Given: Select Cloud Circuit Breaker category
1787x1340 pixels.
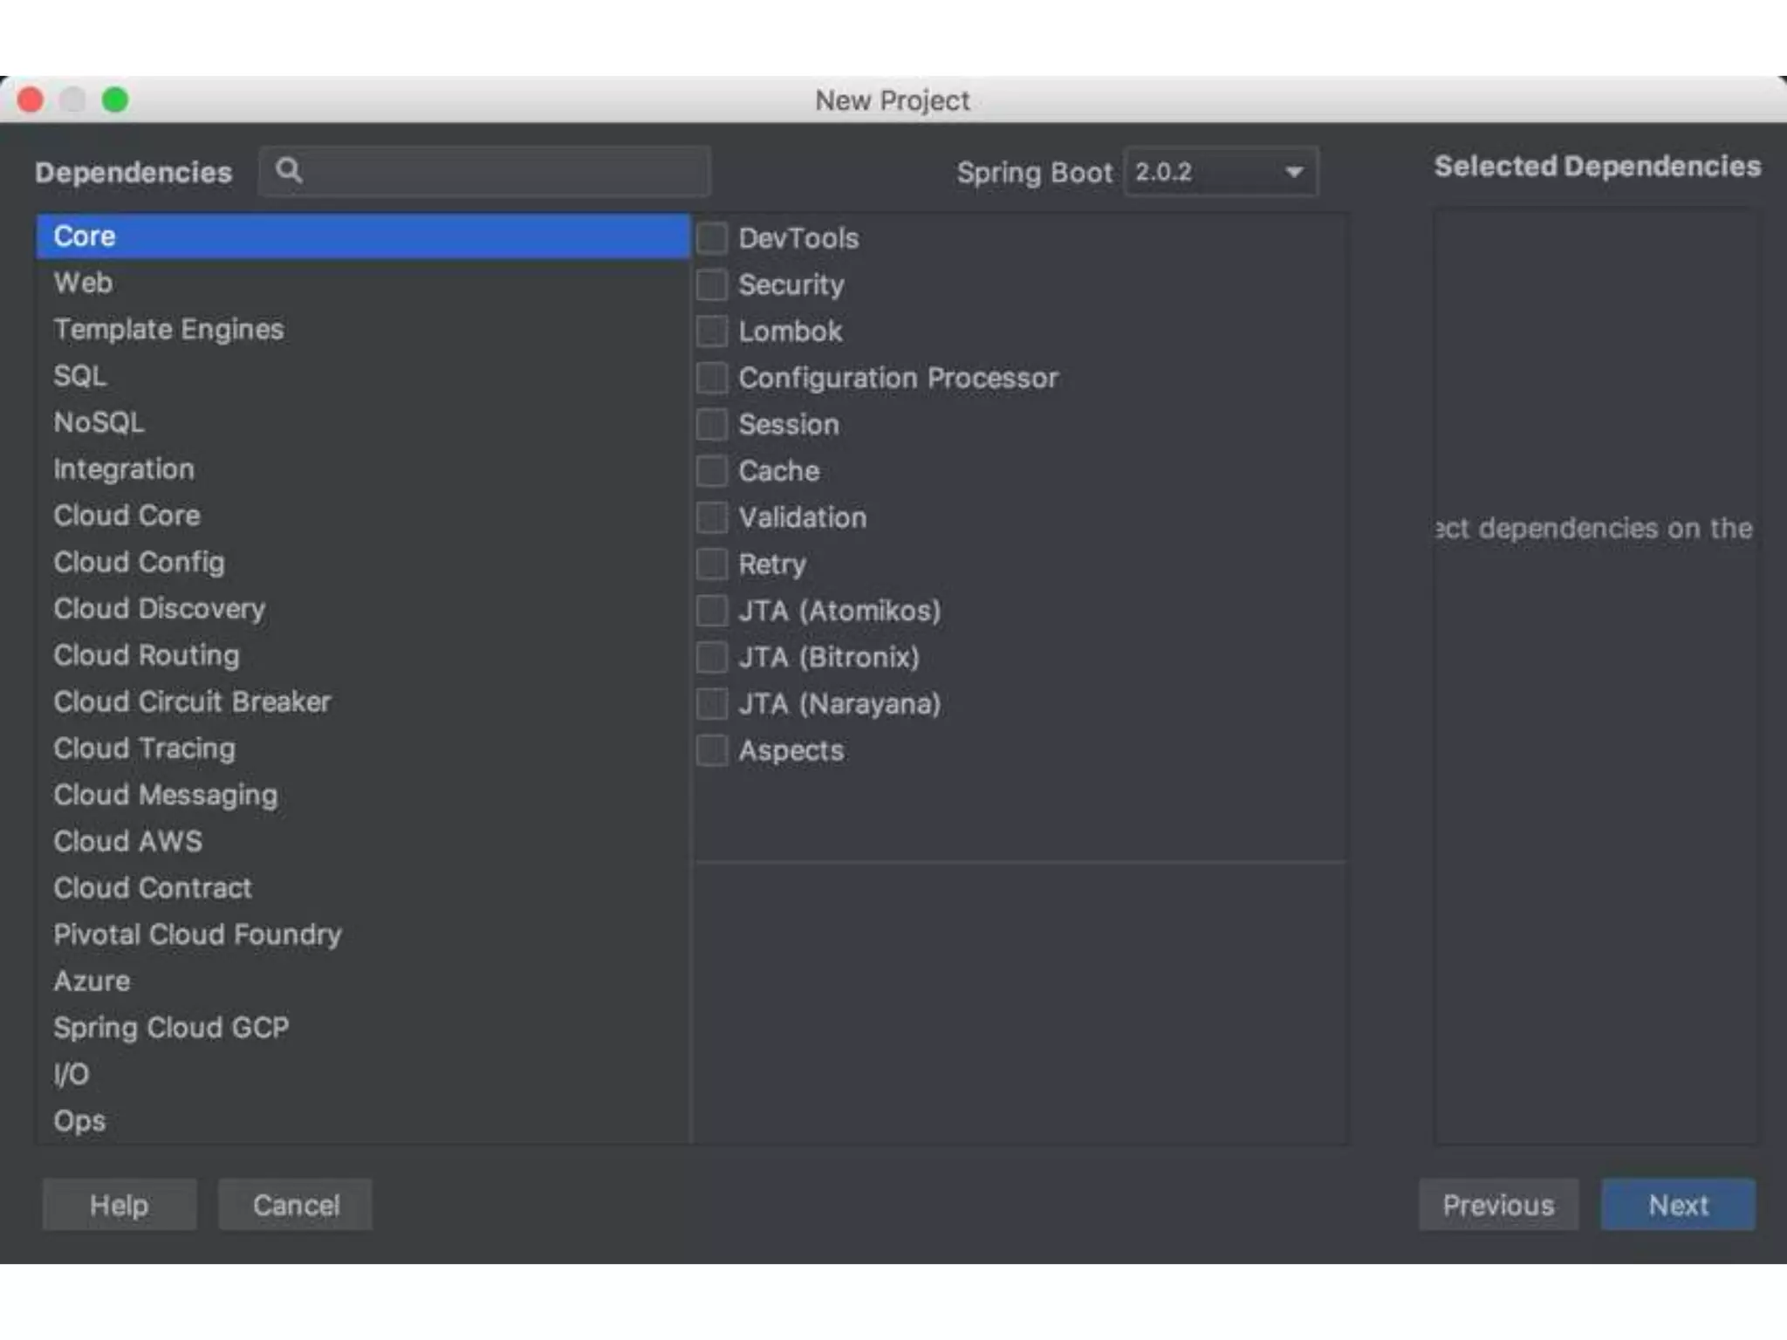Looking at the screenshot, I should coord(192,701).
